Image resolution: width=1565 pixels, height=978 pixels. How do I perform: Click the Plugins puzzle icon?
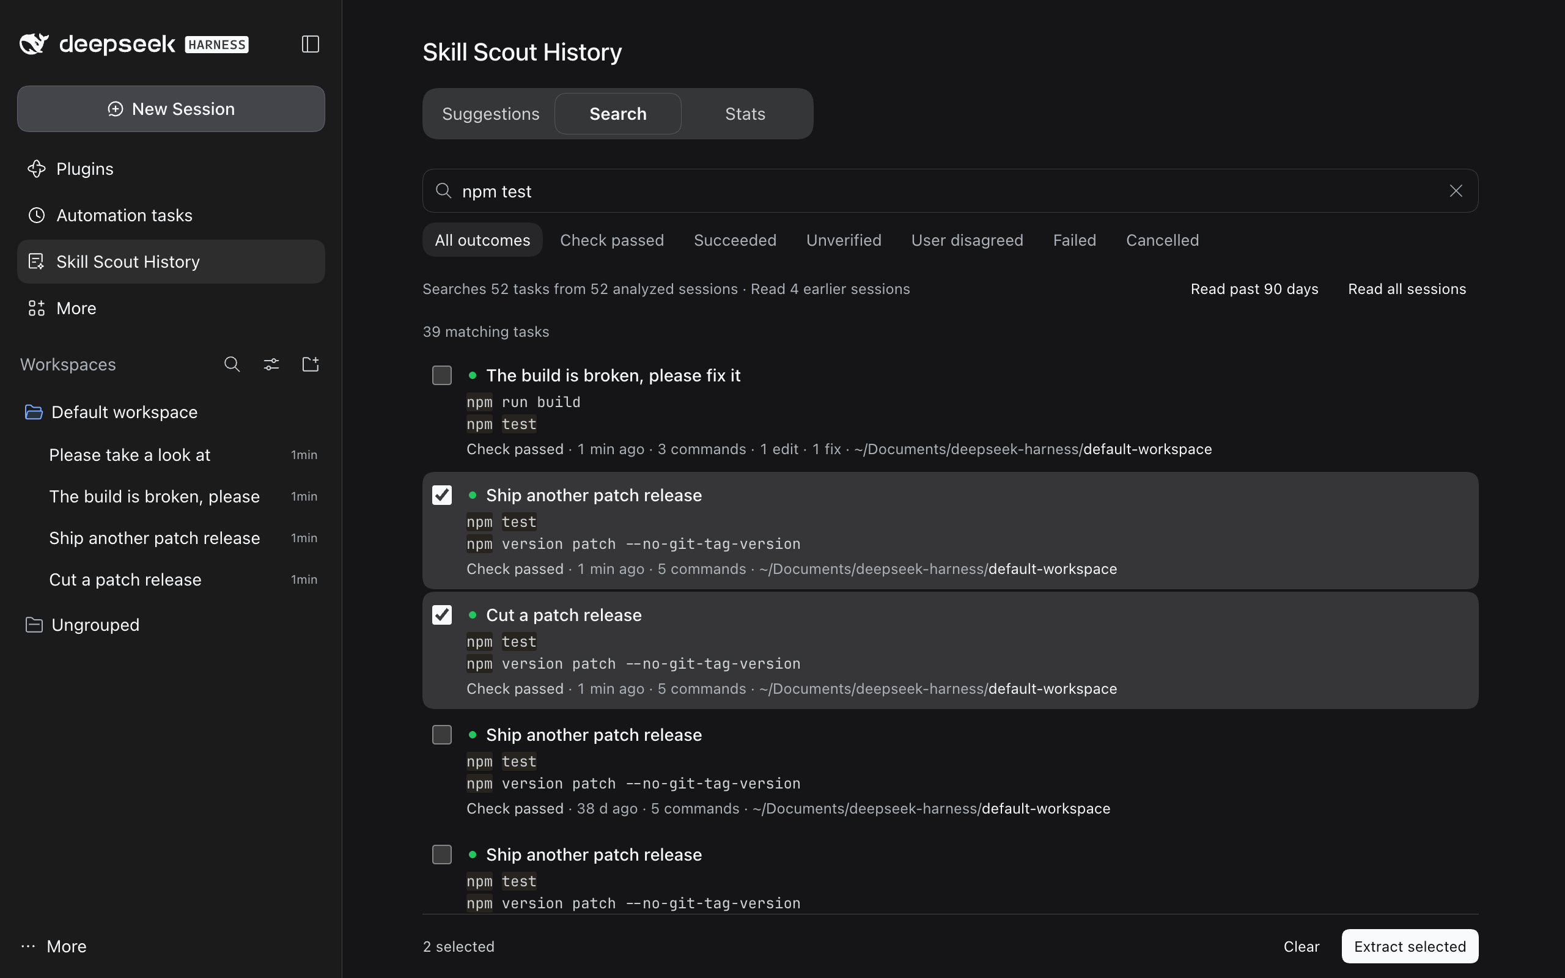click(x=37, y=169)
